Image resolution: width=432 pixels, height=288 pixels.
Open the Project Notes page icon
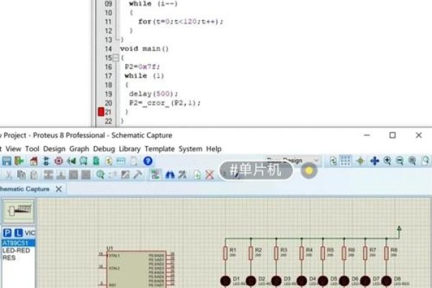134,161
